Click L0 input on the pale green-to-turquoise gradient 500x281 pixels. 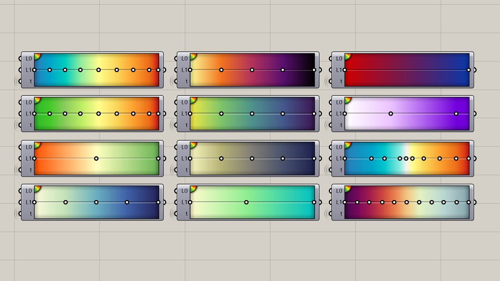pyautogui.click(x=185, y=191)
